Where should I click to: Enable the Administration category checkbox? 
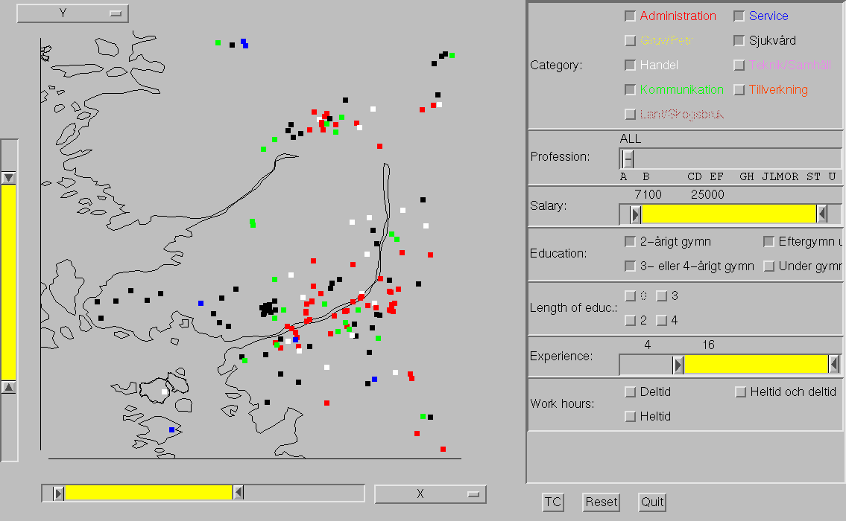[x=630, y=16]
